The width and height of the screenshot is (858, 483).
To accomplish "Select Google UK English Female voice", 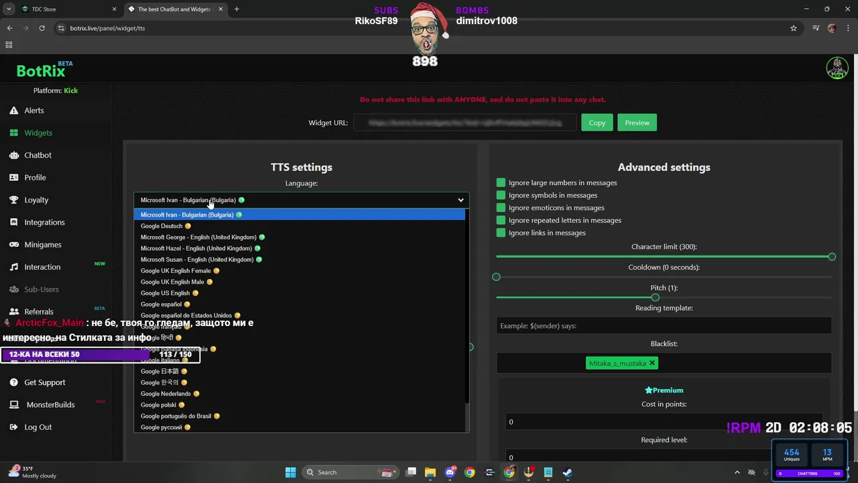I will coord(300,270).
